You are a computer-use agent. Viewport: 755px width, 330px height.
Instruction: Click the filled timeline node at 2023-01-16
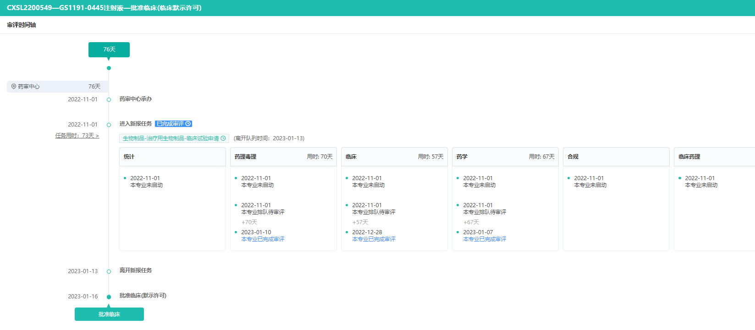pyautogui.click(x=109, y=297)
